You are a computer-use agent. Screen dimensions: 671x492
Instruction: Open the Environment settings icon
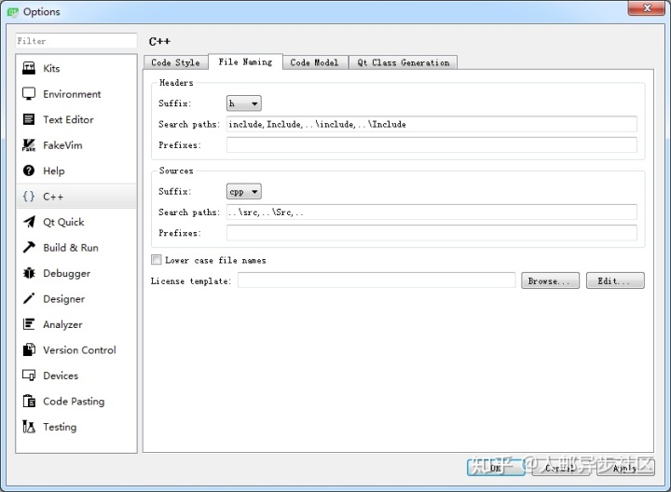point(29,94)
